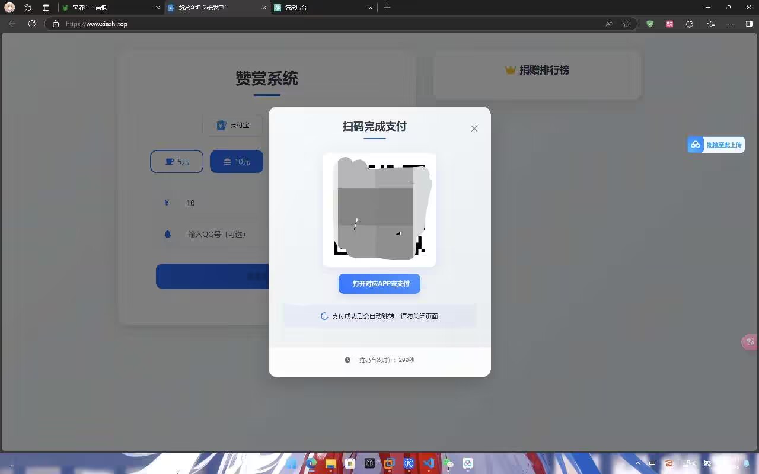Click the blue submit button behind dialog
Image resolution: width=759 pixels, height=474 pixels.
click(x=212, y=277)
